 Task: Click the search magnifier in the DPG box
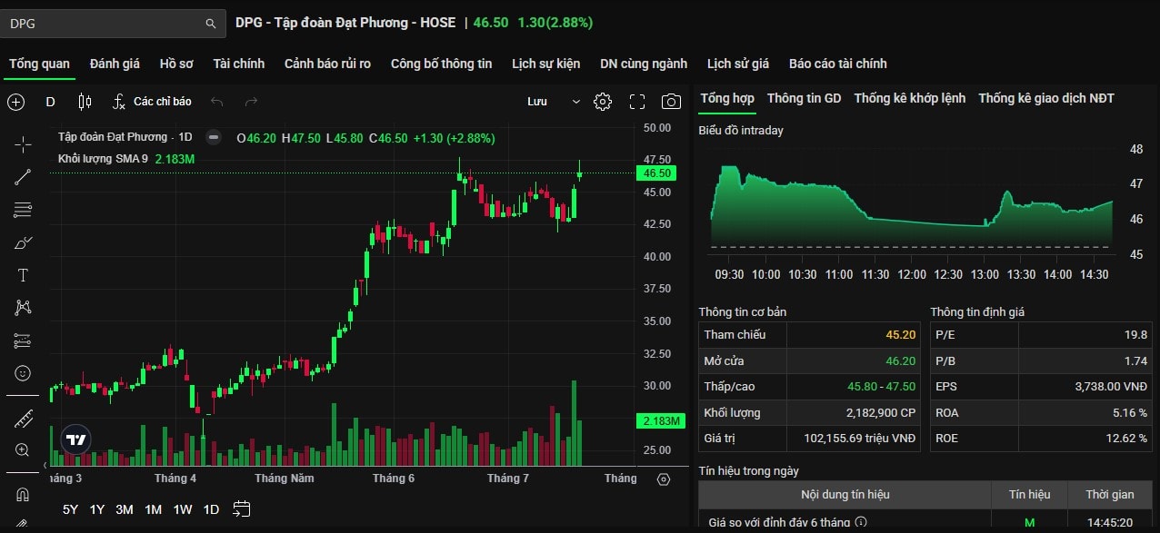coord(211,24)
